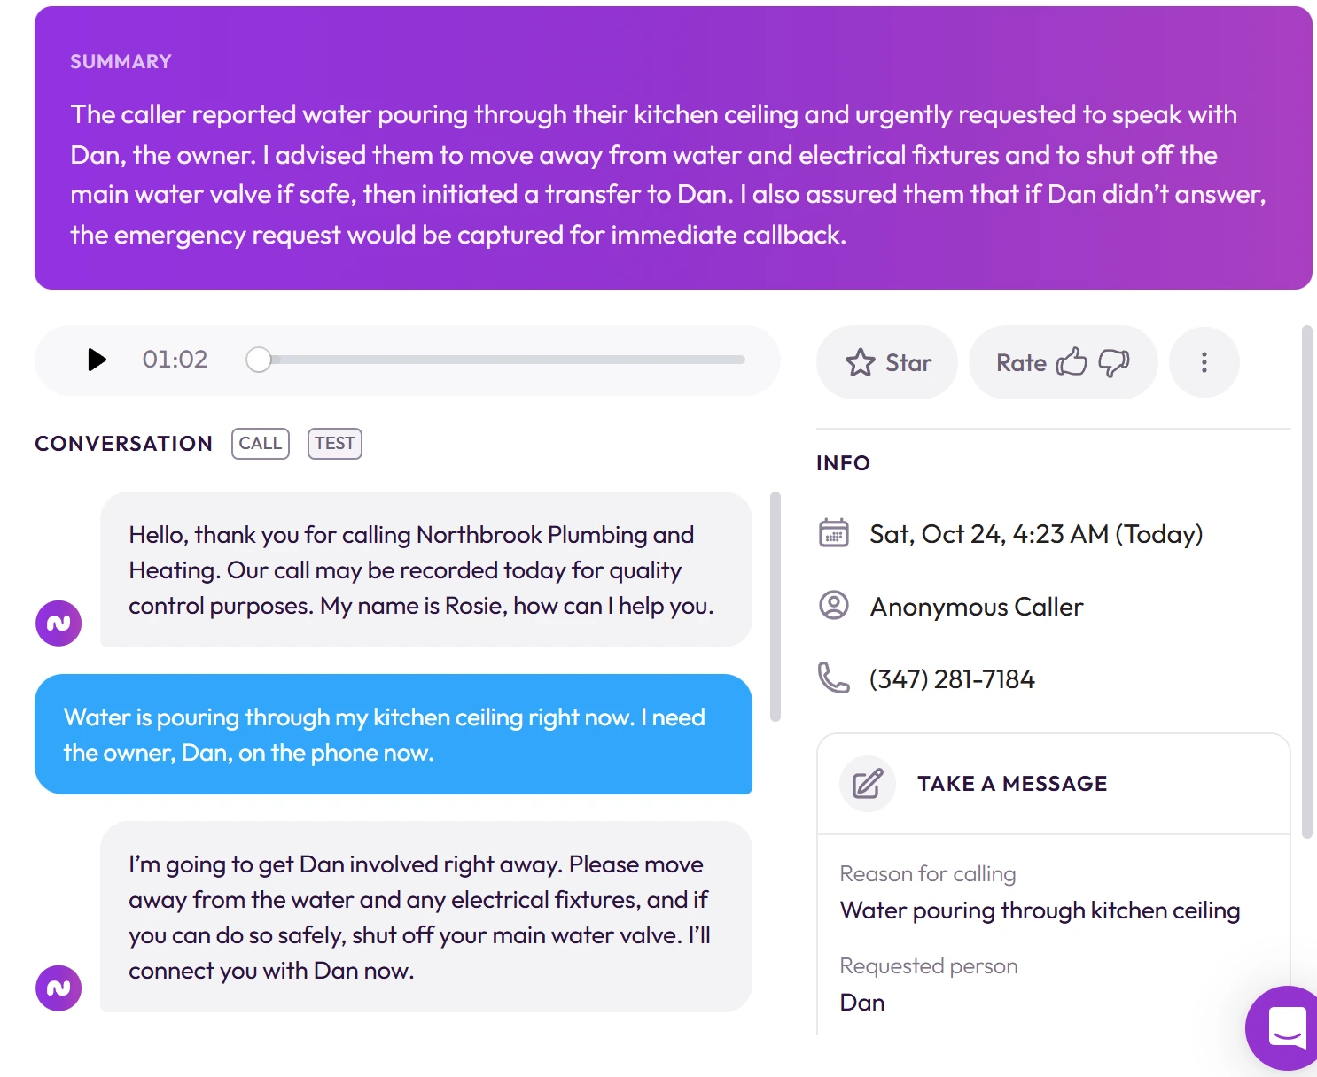Viewport: 1317px width, 1077px height.
Task: Rate the call thumbs down
Action: click(1114, 362)
